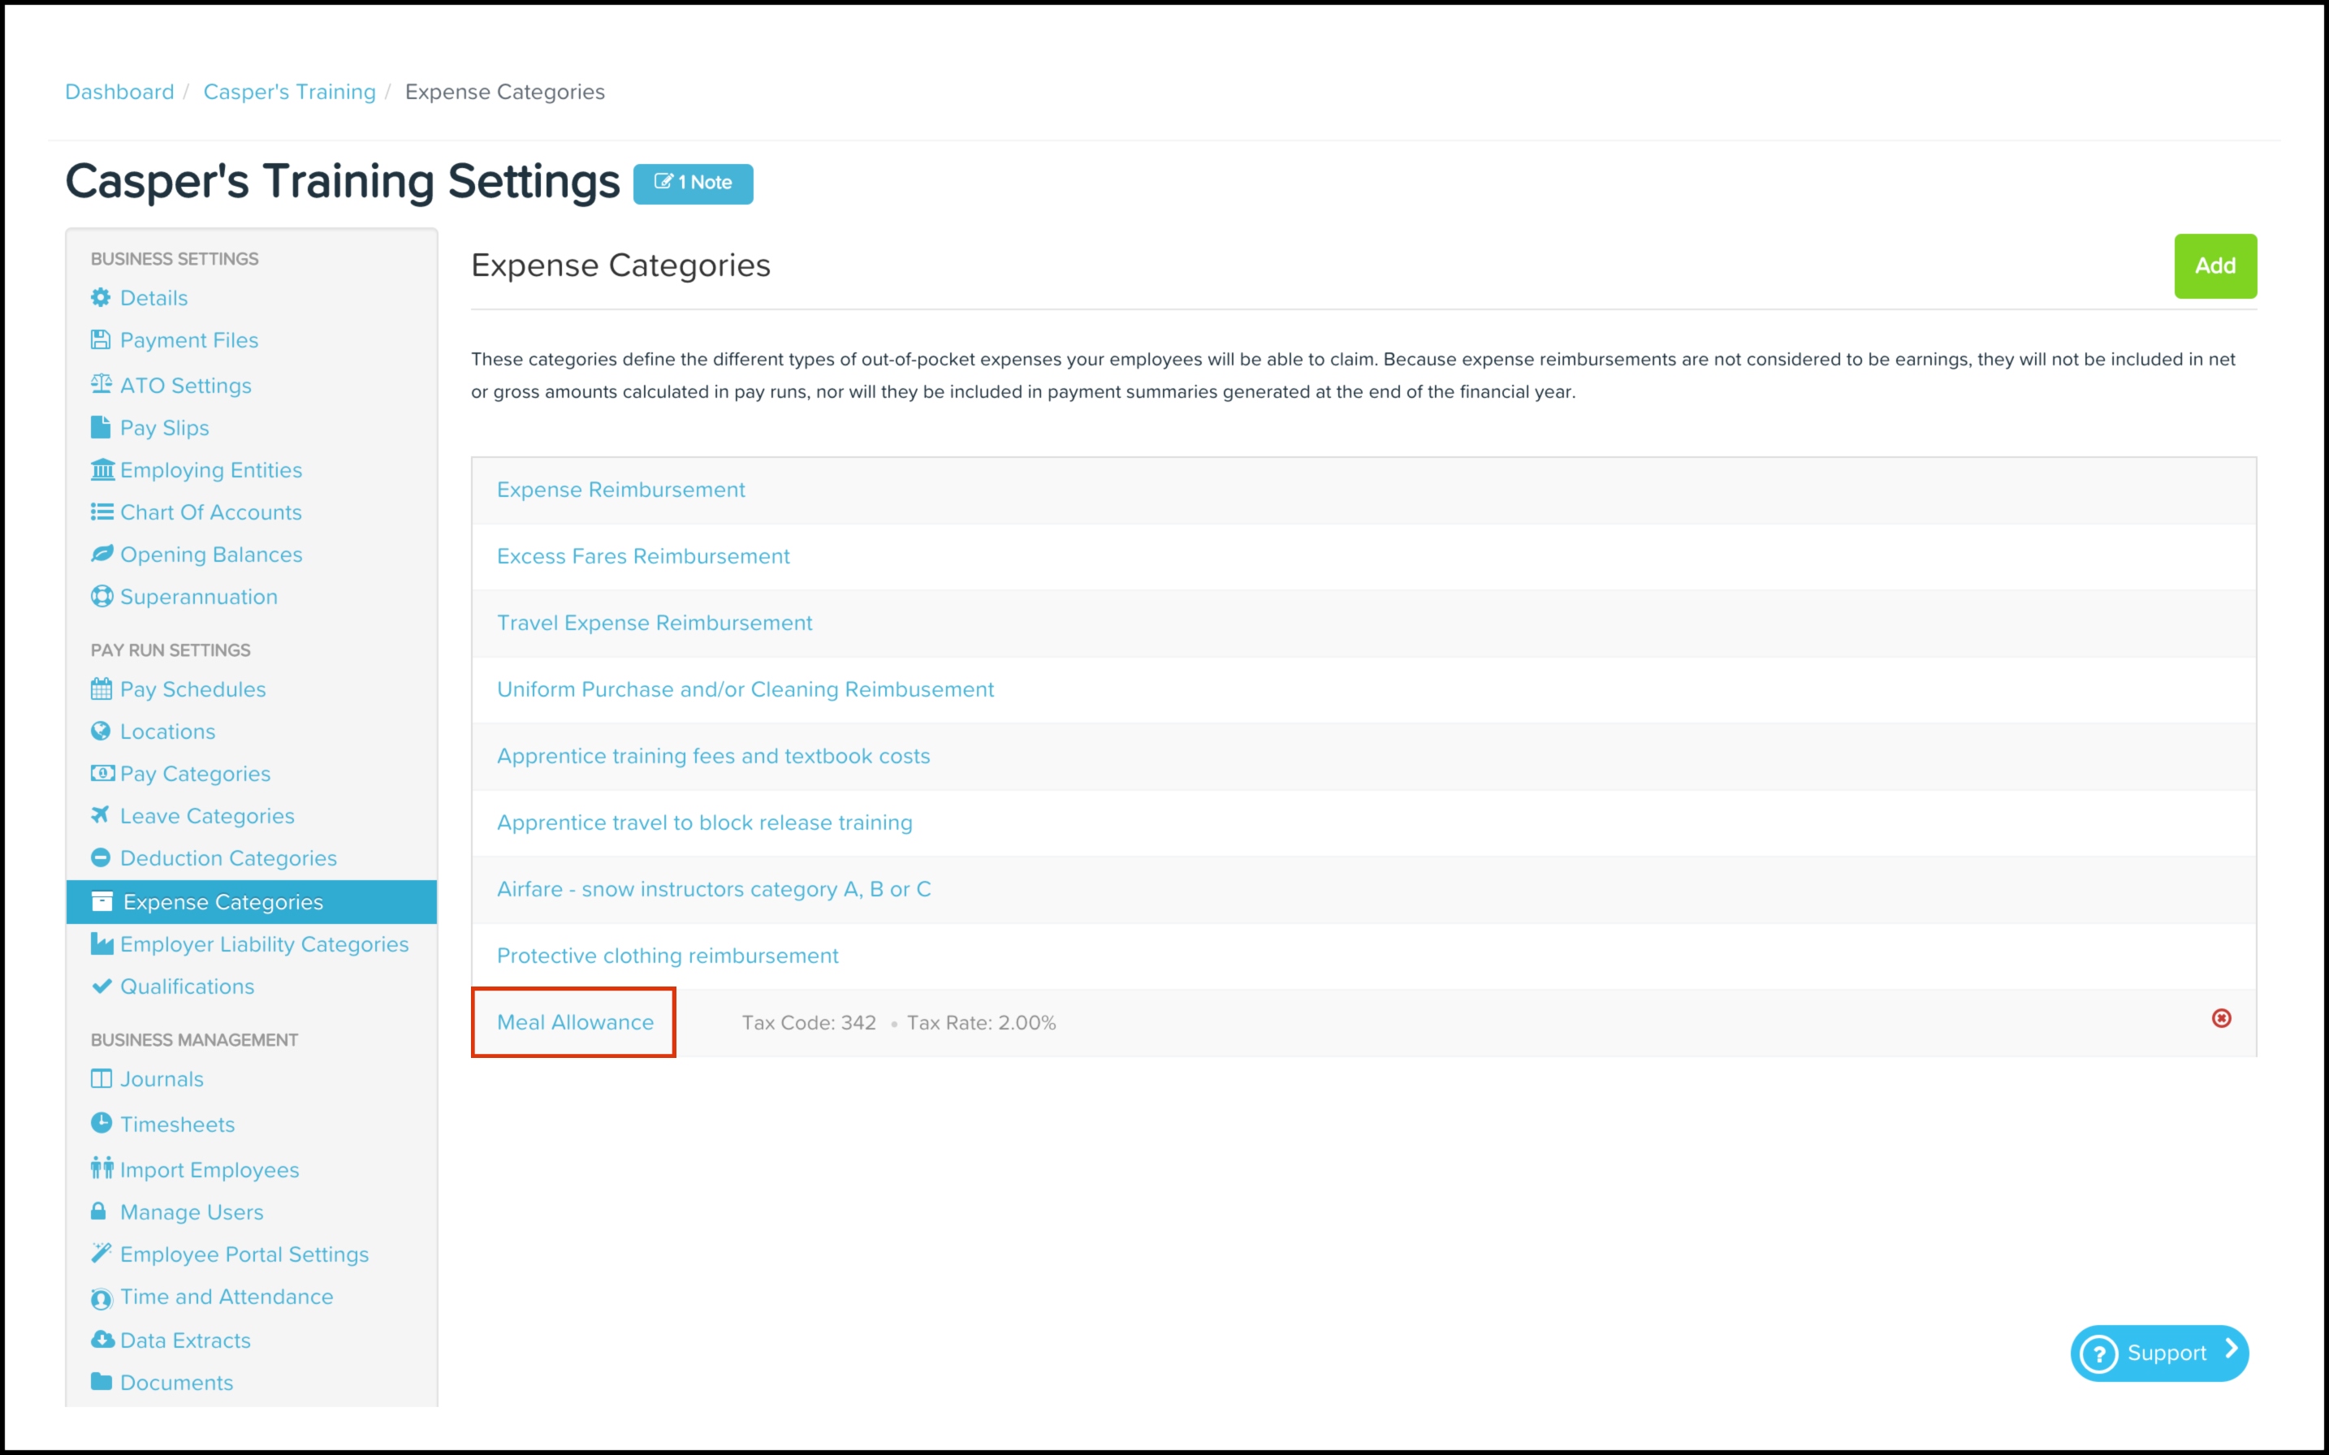2329x1455 pixels.
Task: Open Casper's Training breadcrumb link
Action: point(290,92)
